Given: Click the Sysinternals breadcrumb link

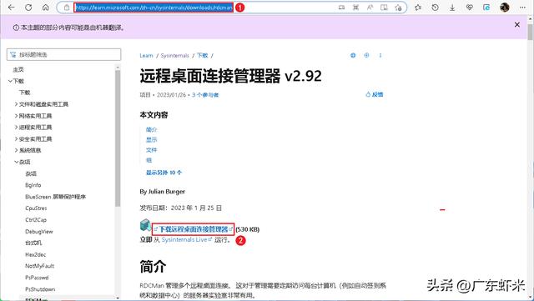Looking at the screenshot, I should [x=174, y=56].
